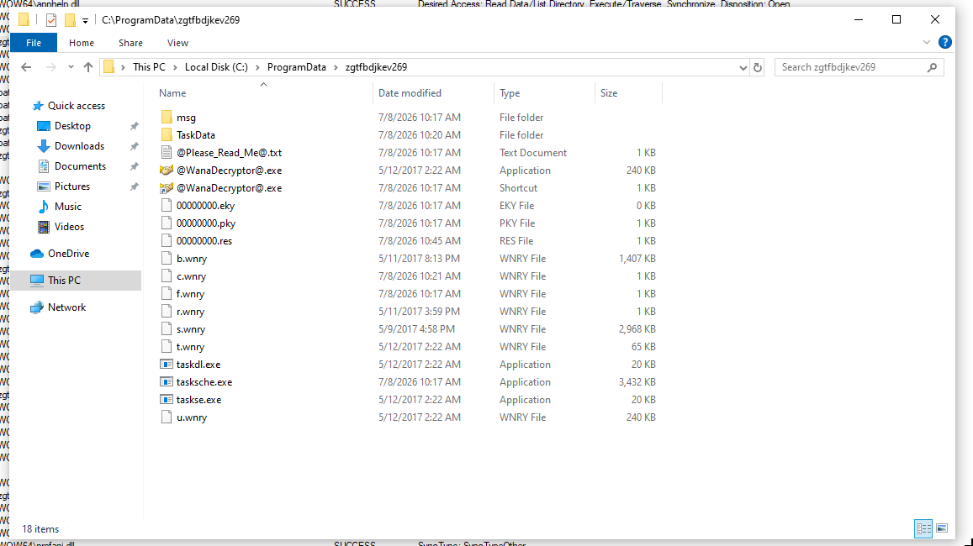973x546 pixels.
Task: Select the TaskData folder icon
Action: (x=167, y=134)
